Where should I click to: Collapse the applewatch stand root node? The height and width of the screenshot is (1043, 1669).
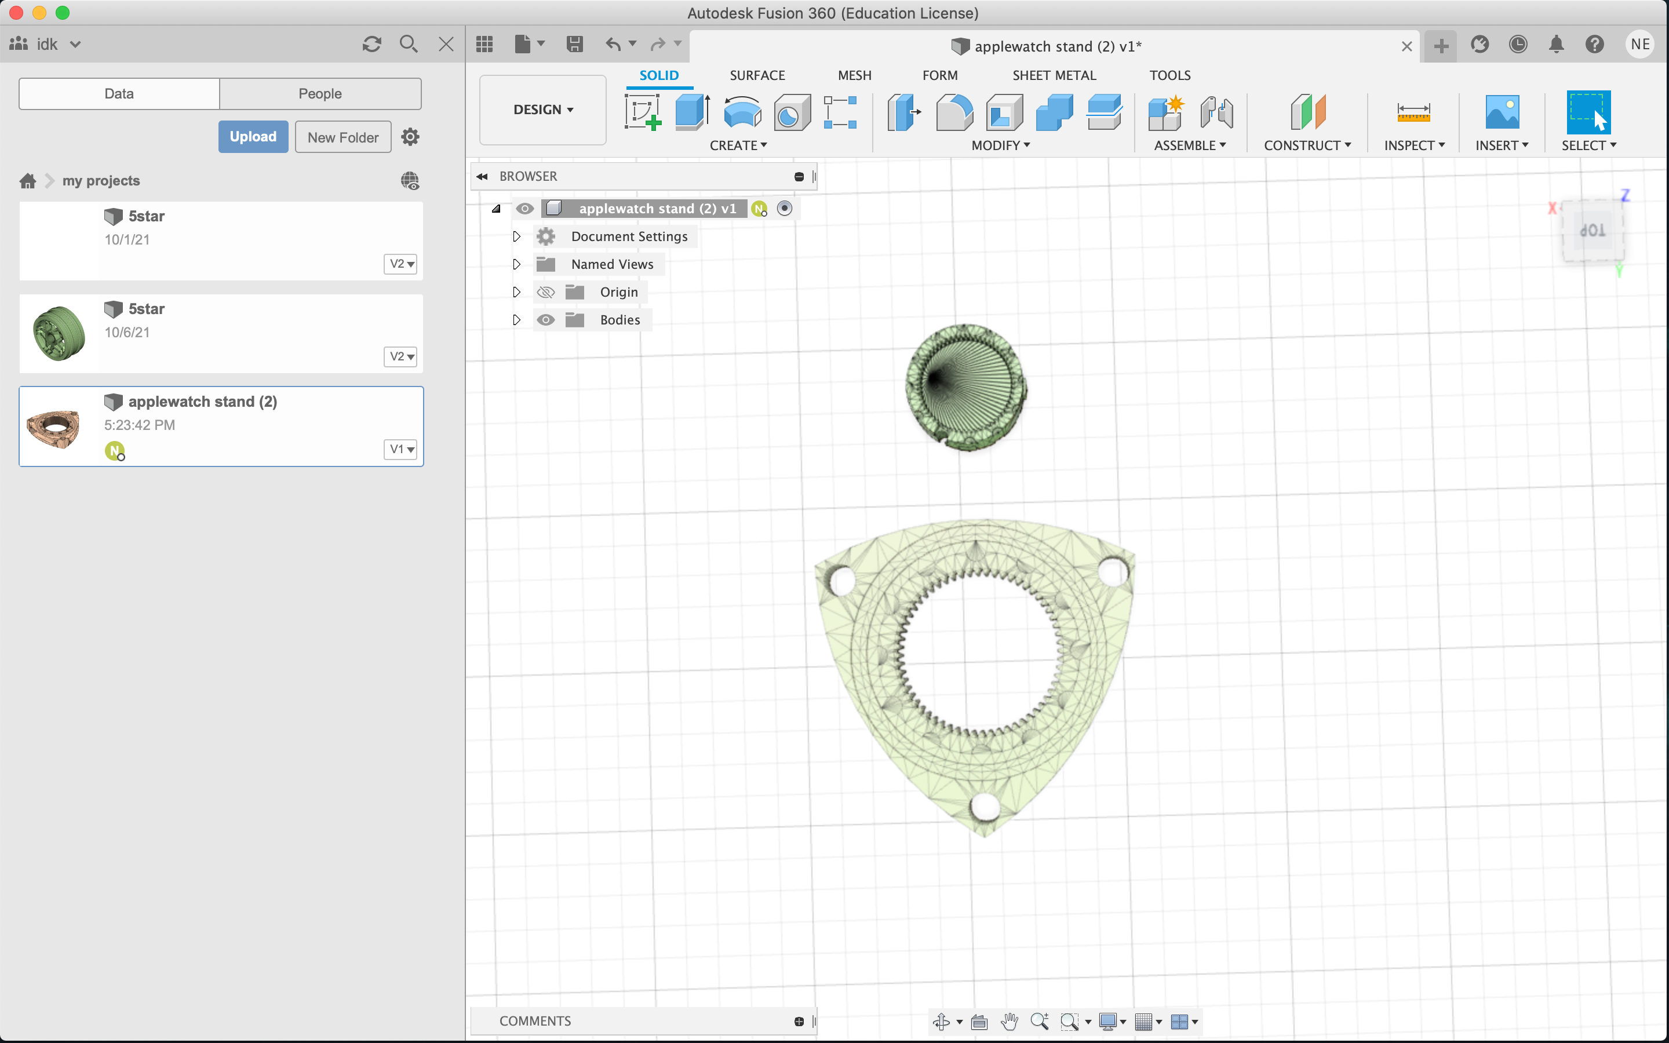[x=496, y=209]
